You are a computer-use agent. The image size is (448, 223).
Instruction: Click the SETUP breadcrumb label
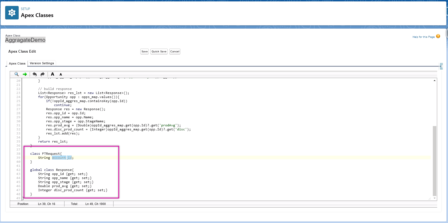click(x=25, y=9)
